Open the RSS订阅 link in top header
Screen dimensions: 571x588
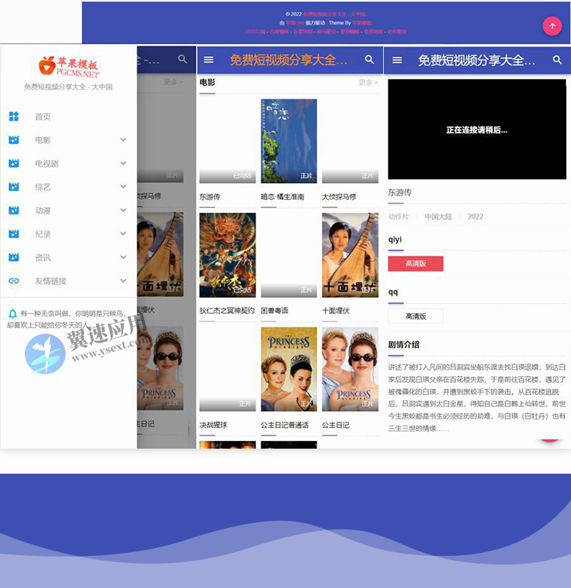[x=254, y=31]
